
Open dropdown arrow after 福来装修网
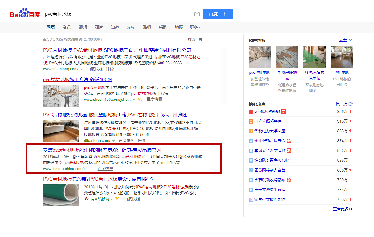pyautogui.click(x=112, y=199)
